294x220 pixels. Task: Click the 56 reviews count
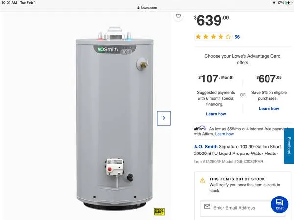point(237,37)
